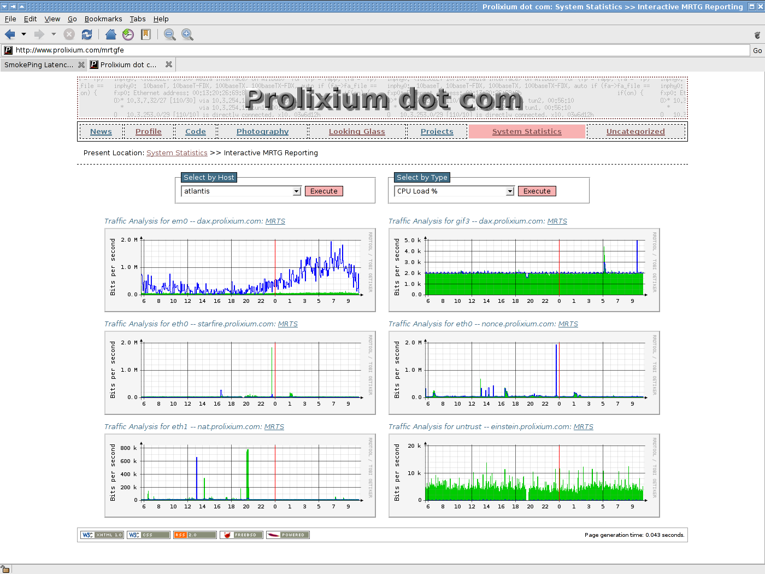Open the Photography navigation link
Screen dimensions: 765x574
(263, 132)
